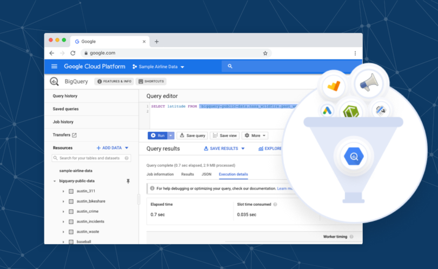This screenshot has height=269, width=438.
Task: Click the help icon next to Slot time consumed
Action: (x=275, y=205)
